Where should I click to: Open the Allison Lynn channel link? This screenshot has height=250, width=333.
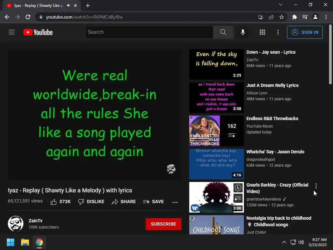257,93
